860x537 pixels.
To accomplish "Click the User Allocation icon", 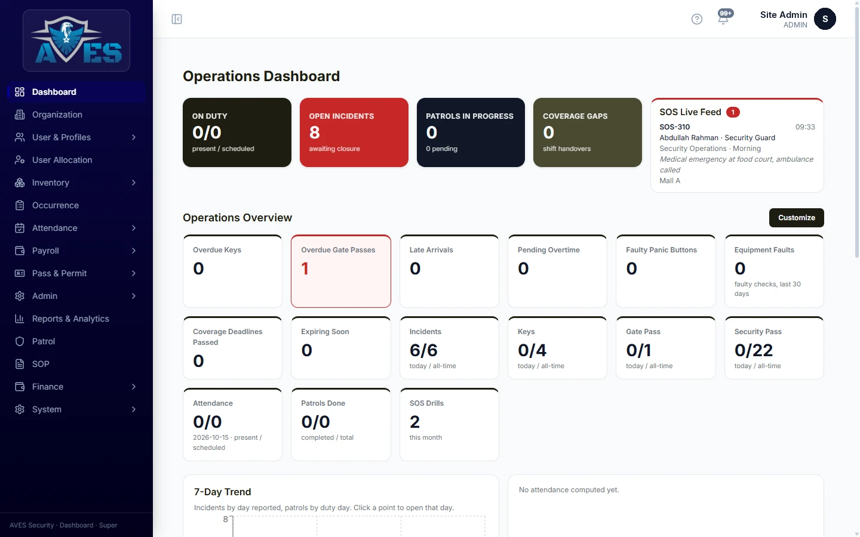I will (x=20, y=160).
